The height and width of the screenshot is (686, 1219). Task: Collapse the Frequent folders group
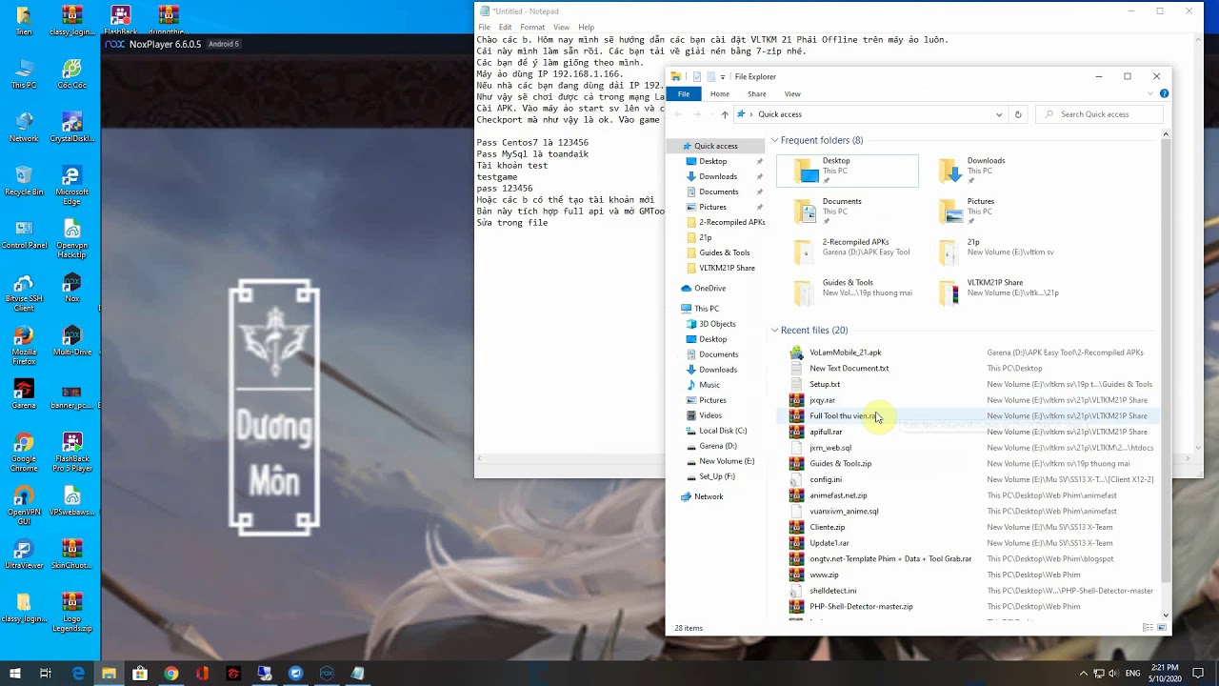pos(774,140)
